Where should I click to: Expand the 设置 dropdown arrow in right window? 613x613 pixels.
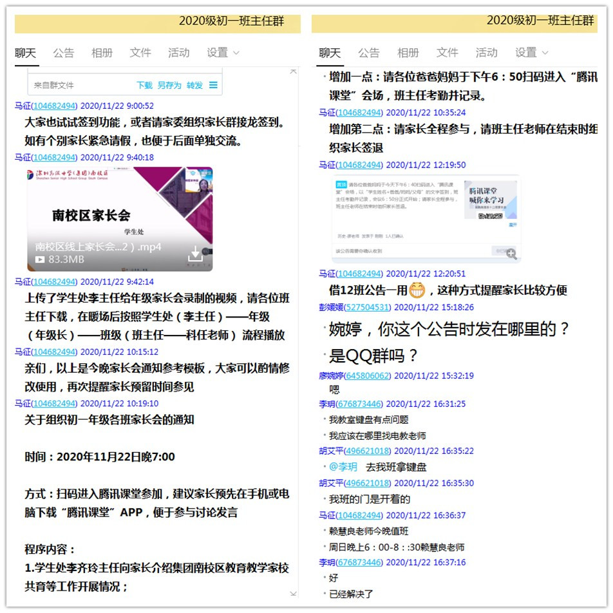pos(545,53)
